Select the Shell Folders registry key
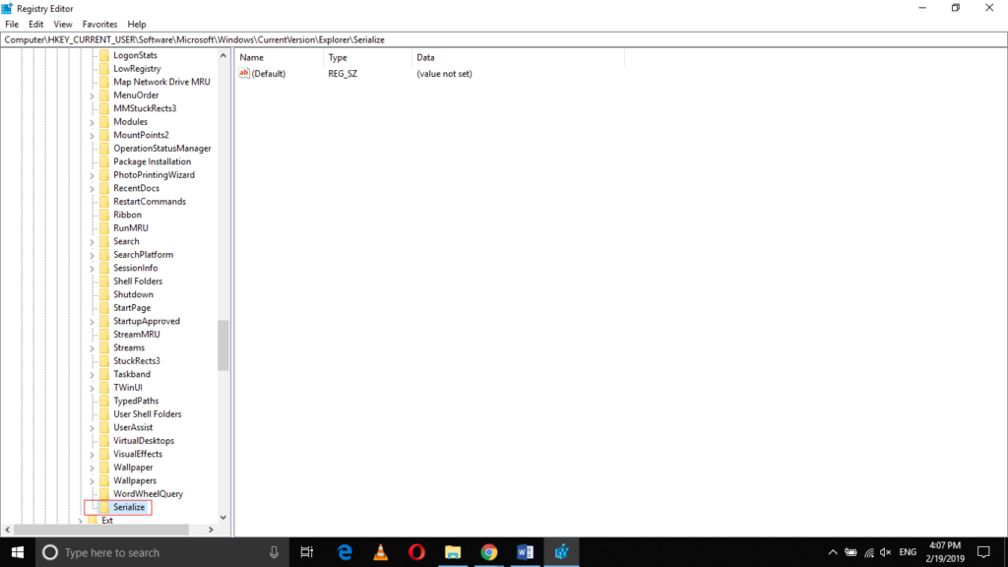The height and width of the screenshot is (567, 1008). tap(138, 282)
